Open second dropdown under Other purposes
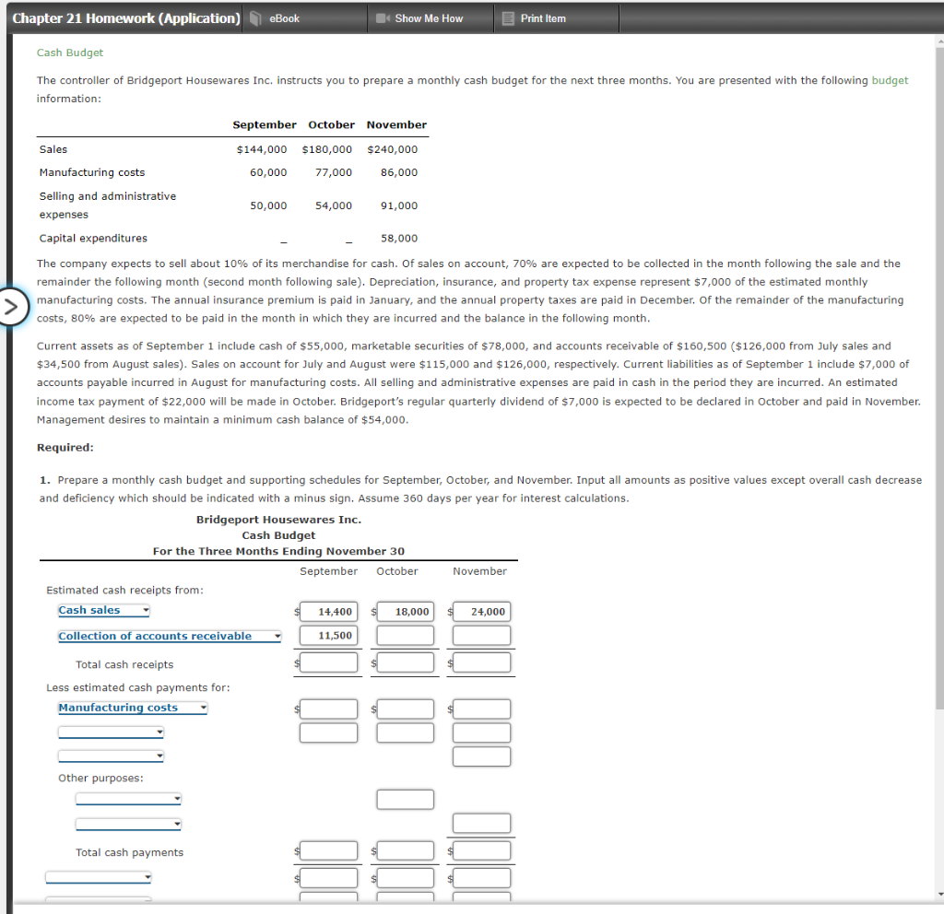Screen dimensions: 944x914 click(x=128, y=824)
